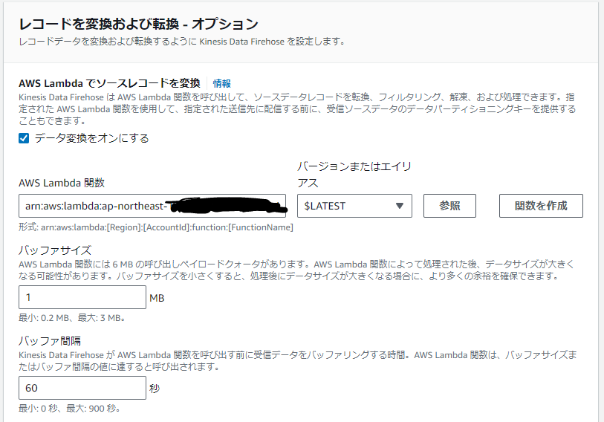Image resolution: width=604 pixels, height=422 pixels.
Task: Click the データ変換をオンにする label text
Action: point(91,138)
